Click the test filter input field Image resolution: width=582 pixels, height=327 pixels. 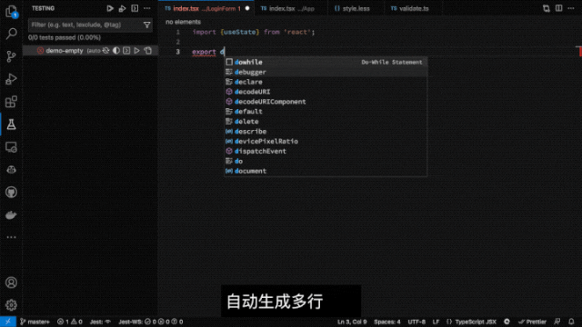[x=86, y=25]
